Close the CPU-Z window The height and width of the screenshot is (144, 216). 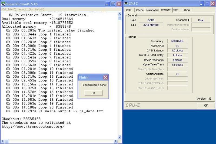click(x=213, y=4)
